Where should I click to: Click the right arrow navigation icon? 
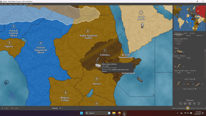pos(199,104)
